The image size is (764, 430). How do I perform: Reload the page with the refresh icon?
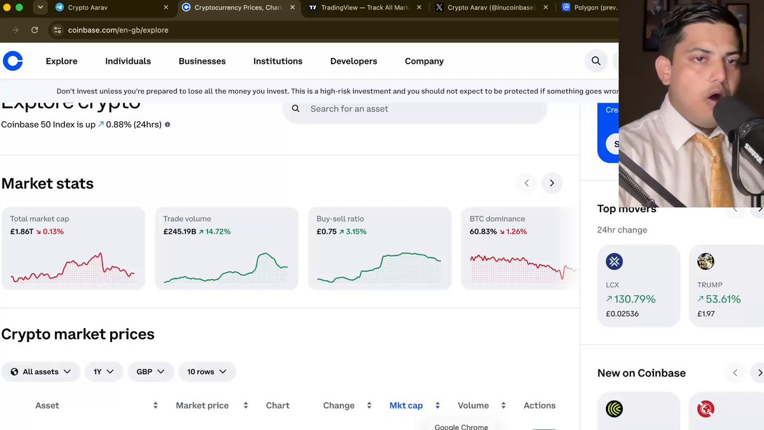click(x=34, y=30)
